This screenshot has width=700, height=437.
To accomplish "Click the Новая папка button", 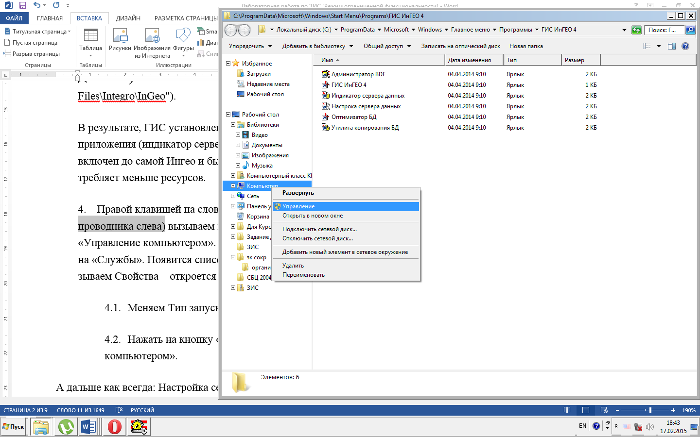I will pos(526,46).
